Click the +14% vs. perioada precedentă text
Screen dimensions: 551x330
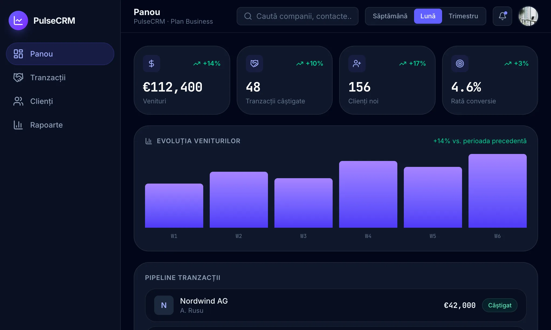[x=480, y=141]
